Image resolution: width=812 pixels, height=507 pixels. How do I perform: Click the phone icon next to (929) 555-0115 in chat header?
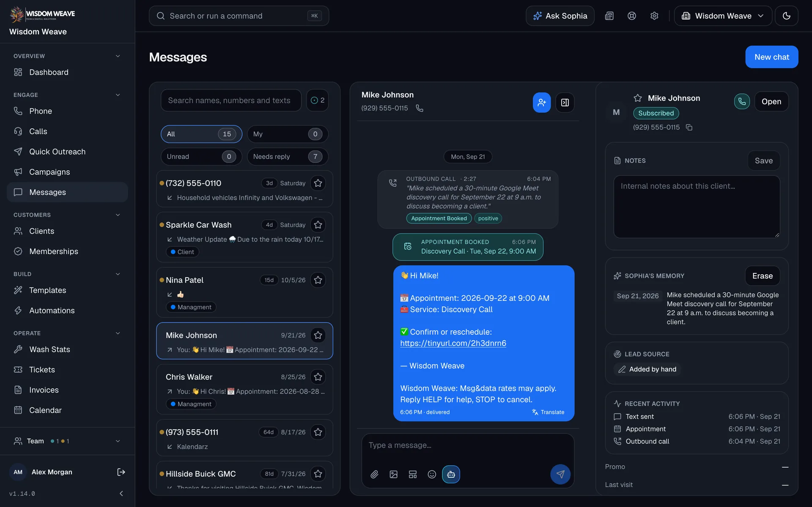420,108
